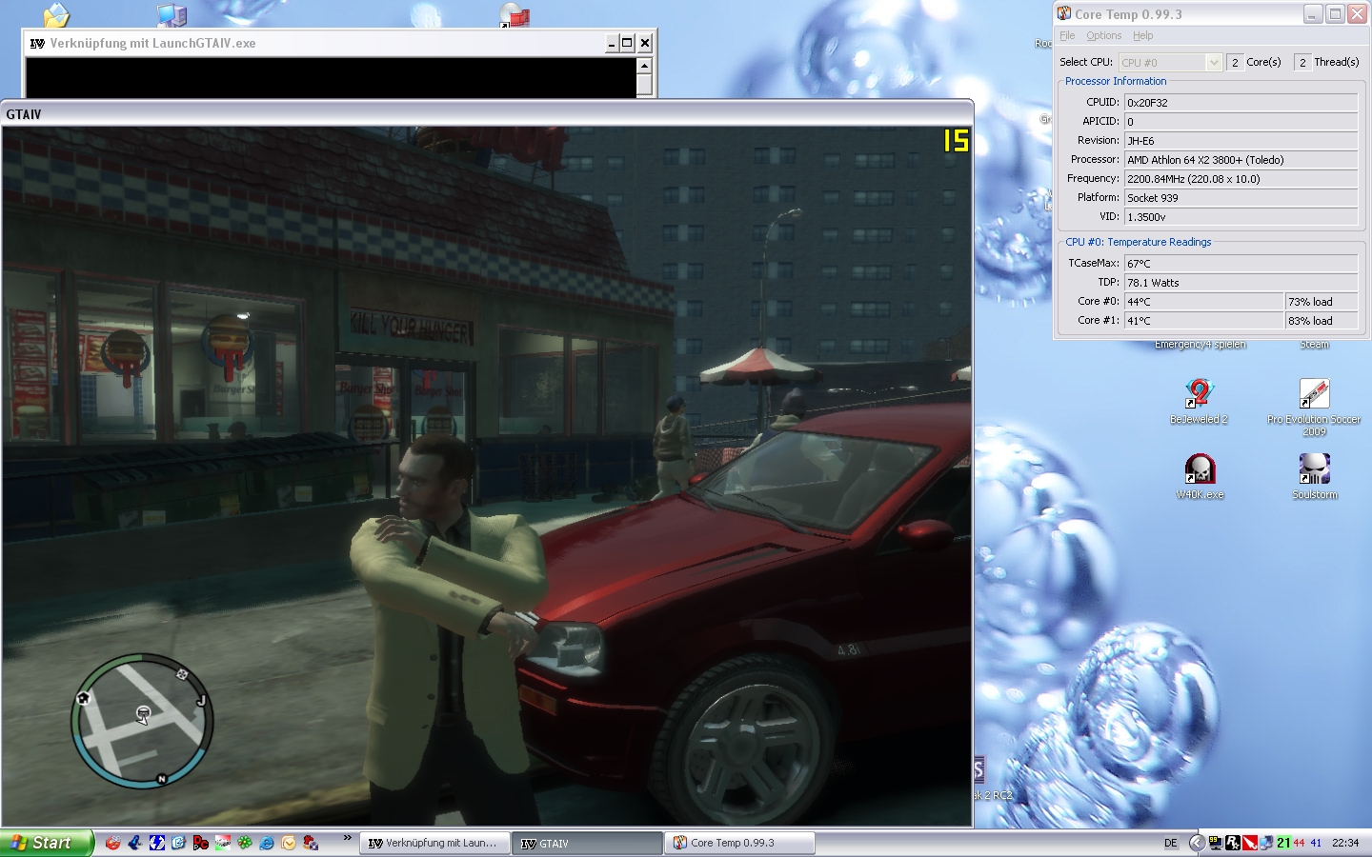This screenshot has height=857, width=1372.
Task: Maximize the LaunchGTAIV.exe window
Action: (627, 43)
